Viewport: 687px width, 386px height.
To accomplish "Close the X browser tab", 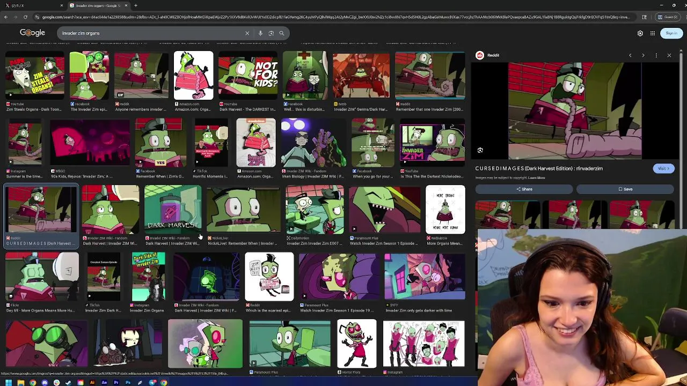I will pyautogui.click(x=61, y=5).
